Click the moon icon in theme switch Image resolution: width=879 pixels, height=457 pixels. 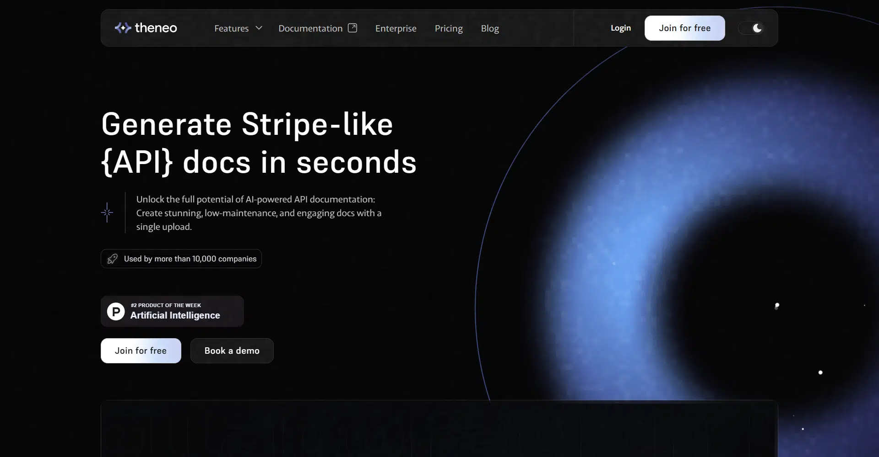(757, 28)
